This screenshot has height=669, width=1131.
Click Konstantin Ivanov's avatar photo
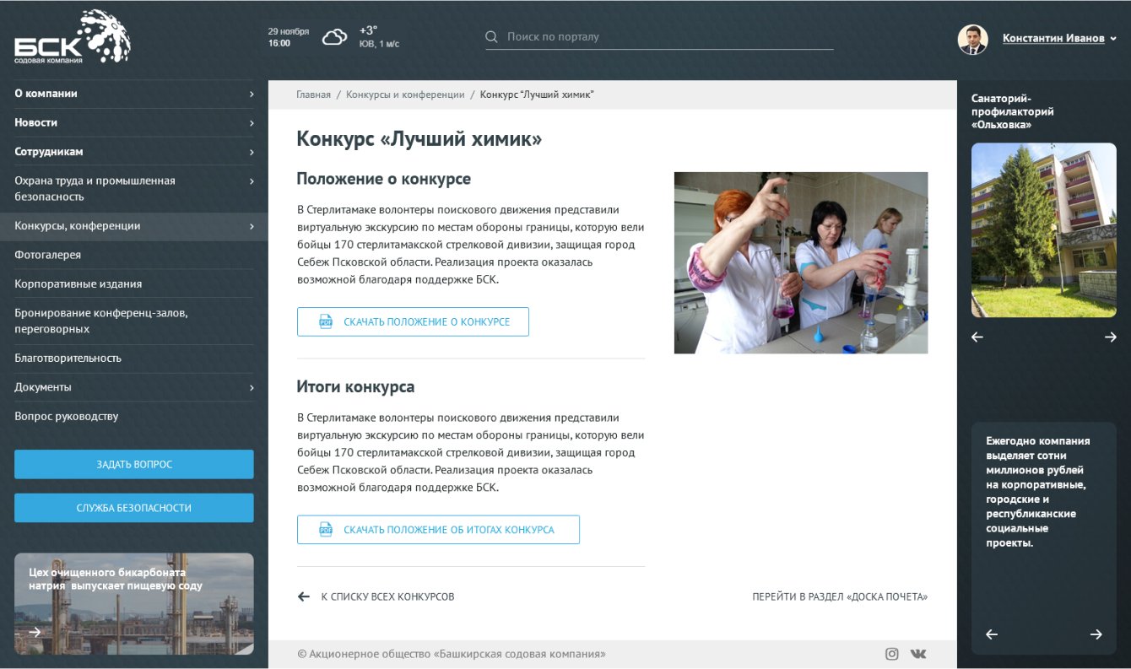click(x=973, y=39)
